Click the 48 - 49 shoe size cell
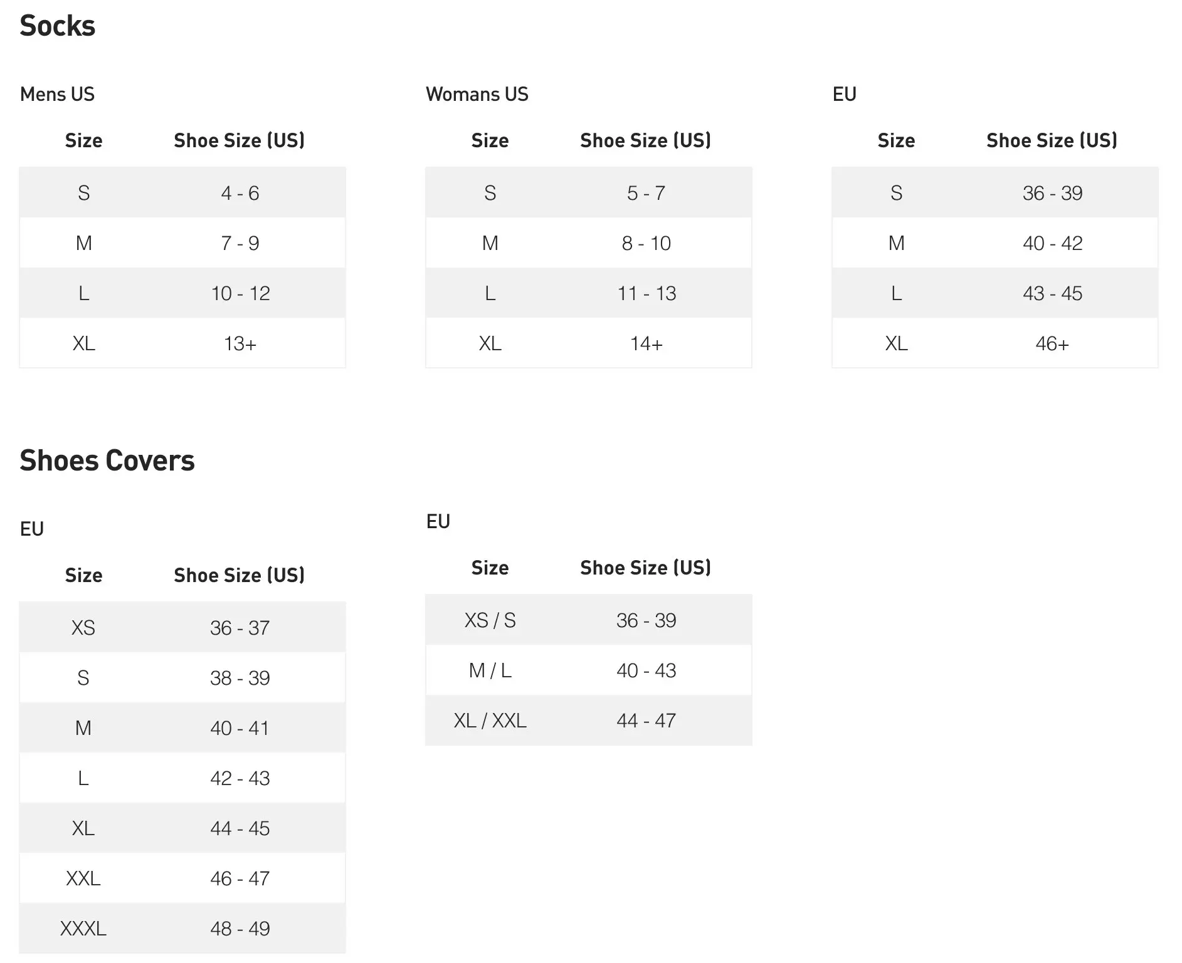Screen dimensions: 1182x963 point(240,929)
